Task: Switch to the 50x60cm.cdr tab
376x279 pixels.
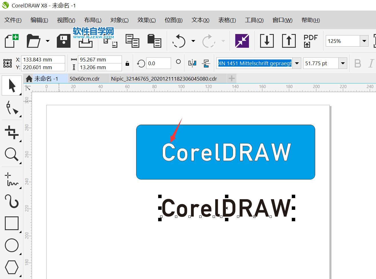Action: pyautogui.click(x=85, y=79)
